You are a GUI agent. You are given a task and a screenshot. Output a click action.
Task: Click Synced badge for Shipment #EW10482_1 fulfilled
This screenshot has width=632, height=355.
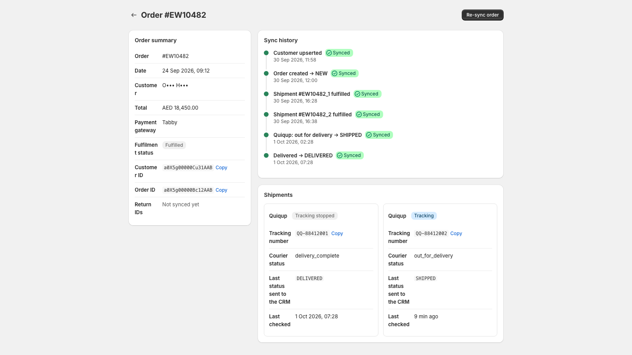tap(367, 94)
